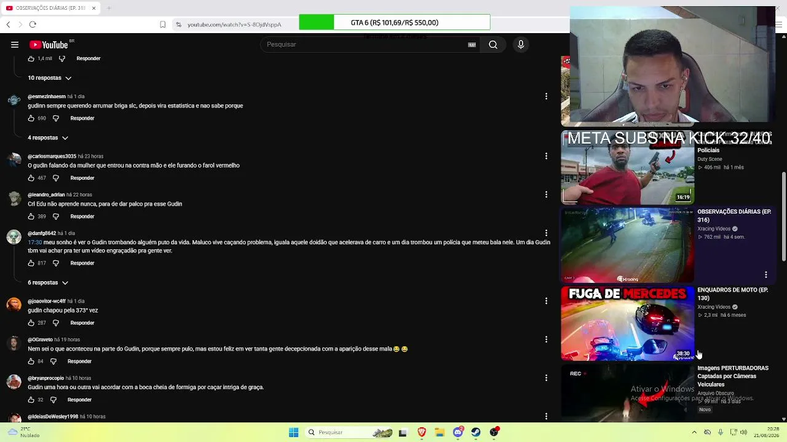Select the youtube.com address bar URL
The height and width of the screenshot is (442, 787).
[234, 25]
